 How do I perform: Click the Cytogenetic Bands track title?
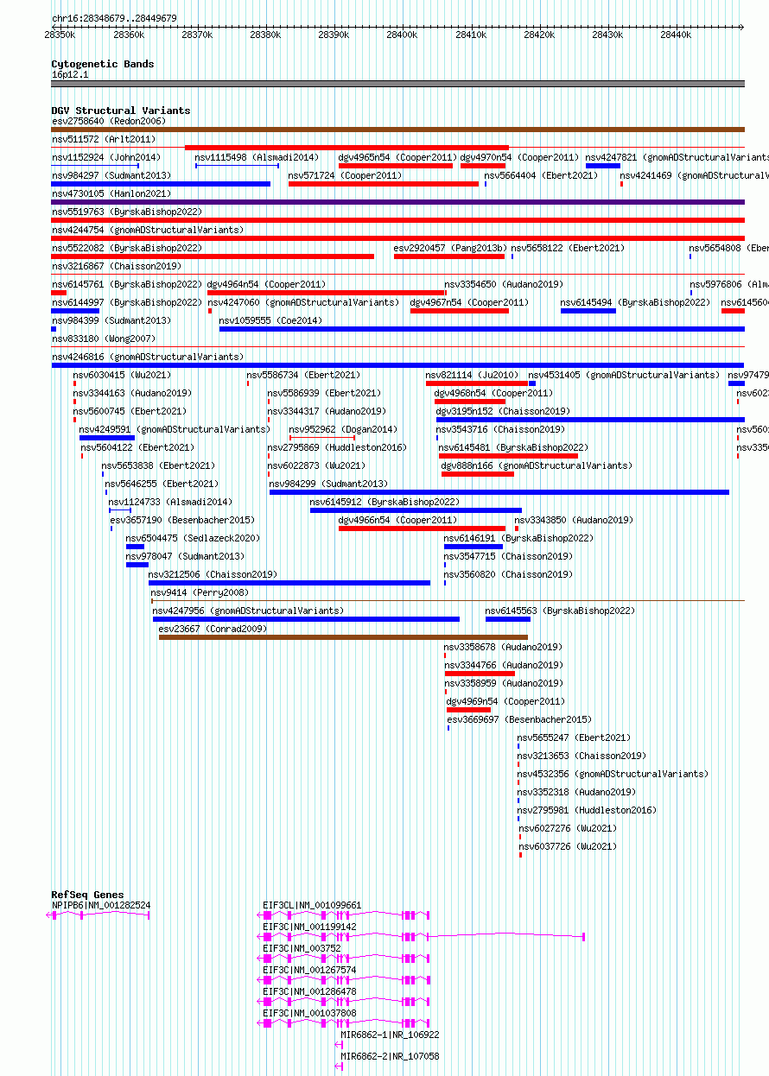[103, 64]
